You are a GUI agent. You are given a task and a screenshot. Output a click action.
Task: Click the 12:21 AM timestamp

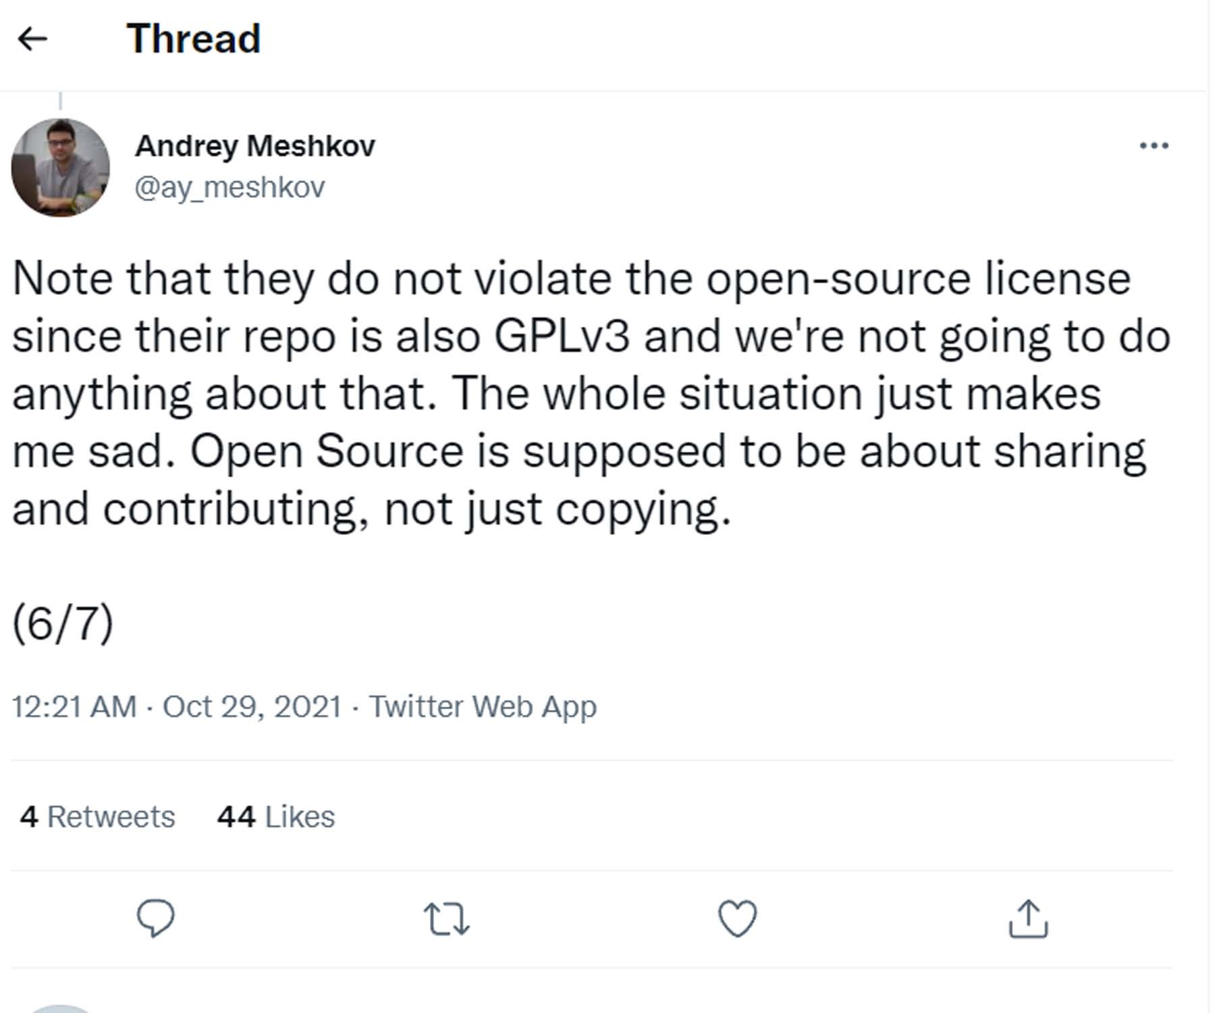[x=74, y=706]
